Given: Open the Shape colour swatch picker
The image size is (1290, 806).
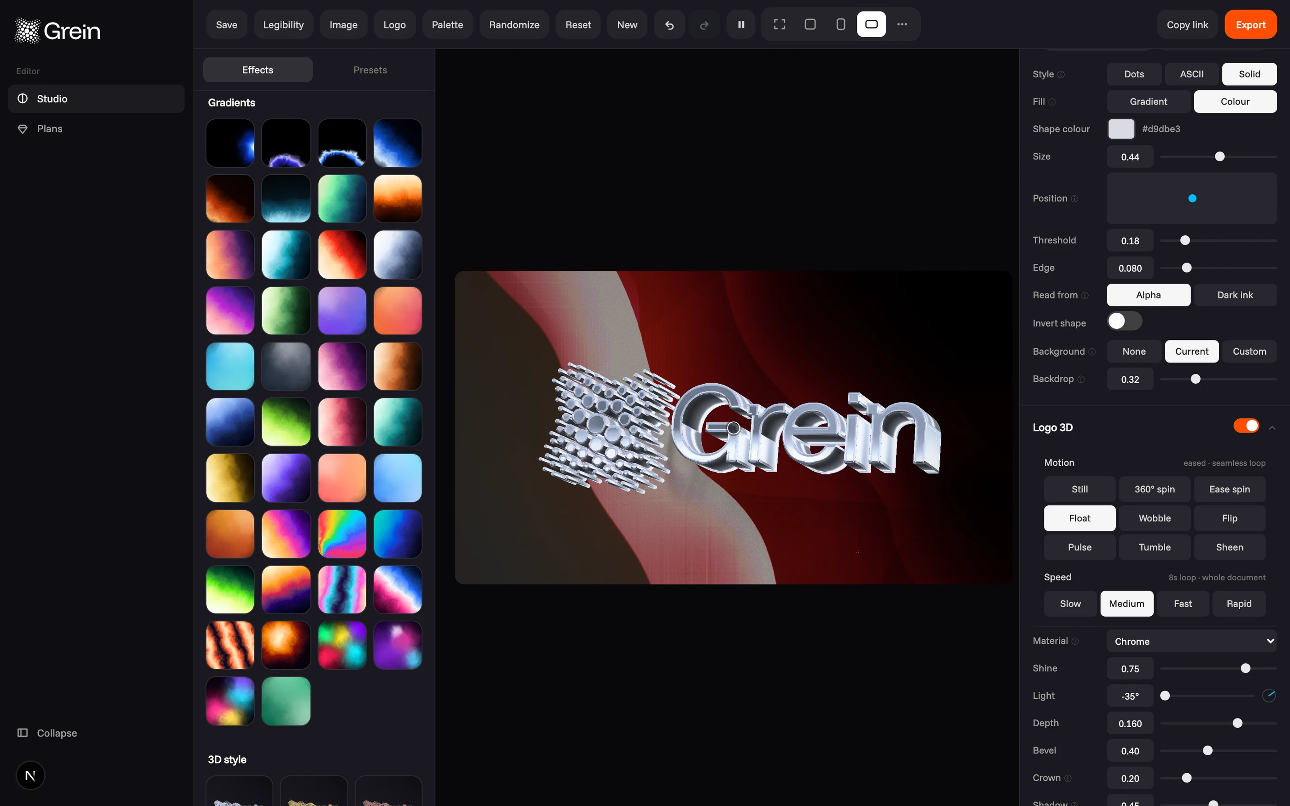Looking at the screenshot, I should click(x=1121, y=129).
